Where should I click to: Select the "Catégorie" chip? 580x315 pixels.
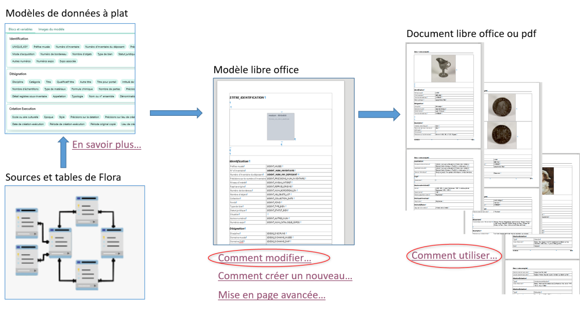(35, 82)
